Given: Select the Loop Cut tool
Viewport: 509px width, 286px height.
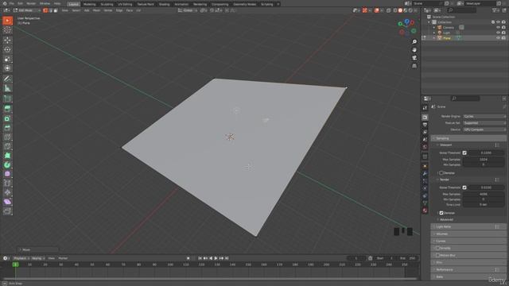Looking at the screenshot, I should 7,137.
